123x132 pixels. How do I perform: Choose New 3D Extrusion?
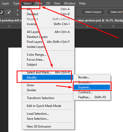(48, 127)
